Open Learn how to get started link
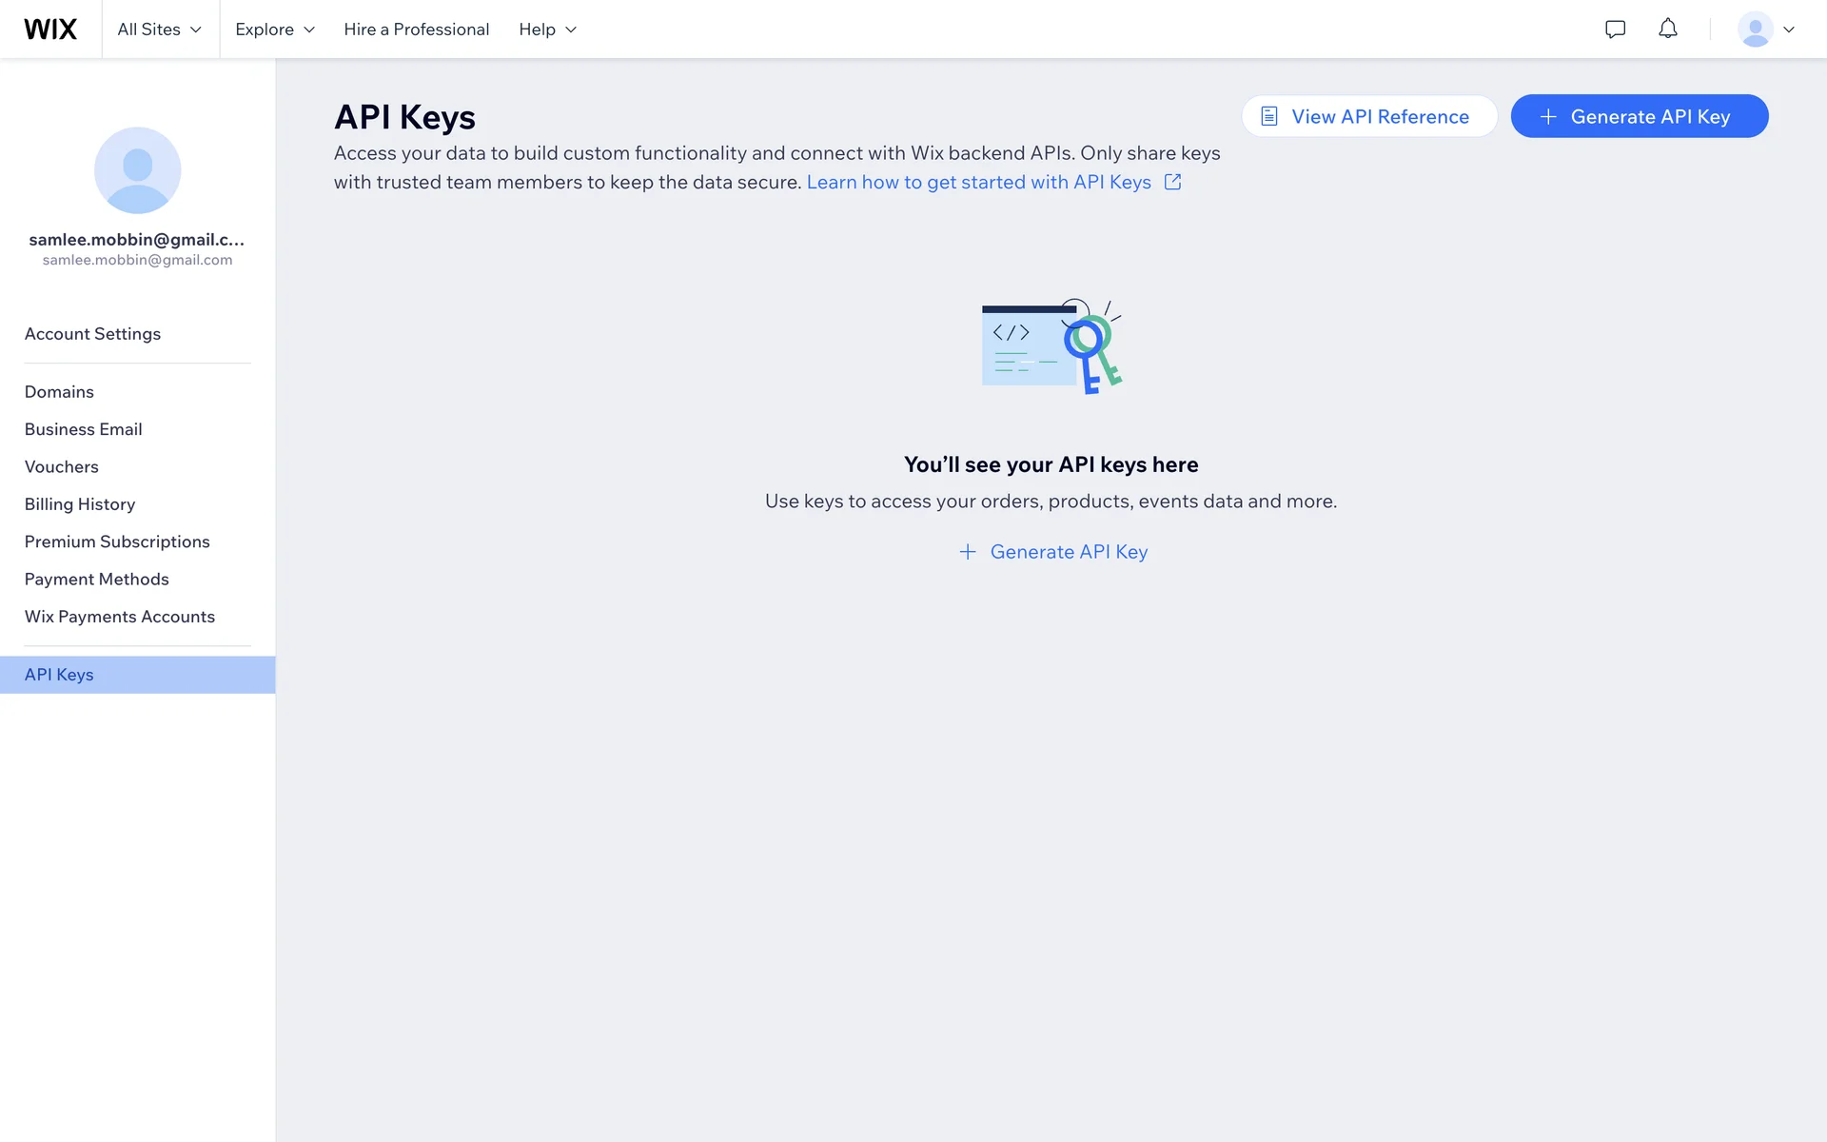The width and height of the screenshot is (1827, 1142). tap(978, 182)
